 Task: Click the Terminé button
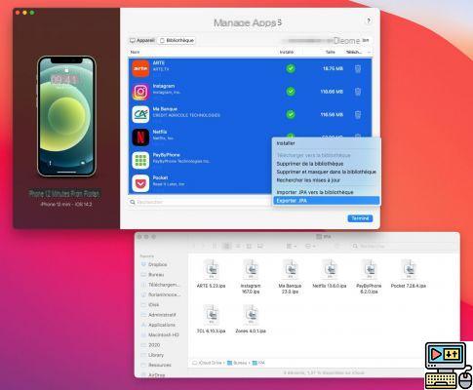[360, 218]
